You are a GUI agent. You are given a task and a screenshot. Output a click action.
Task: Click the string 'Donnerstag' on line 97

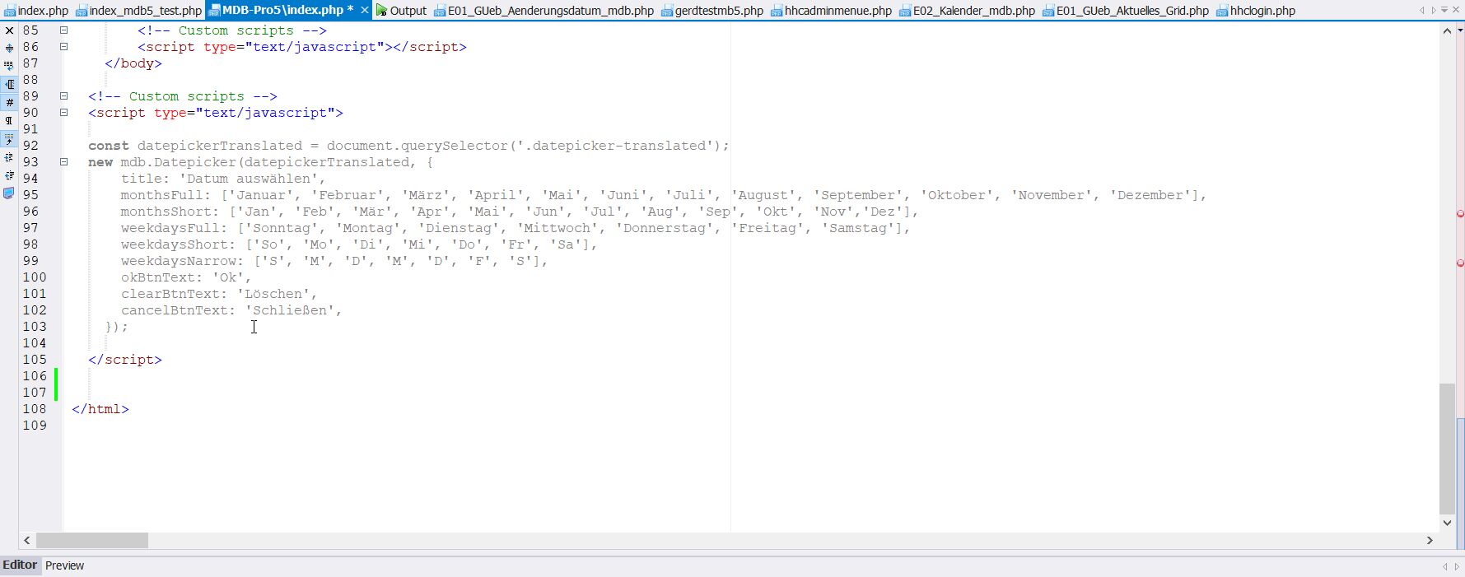pyautogui.click(x=668, y=228)
